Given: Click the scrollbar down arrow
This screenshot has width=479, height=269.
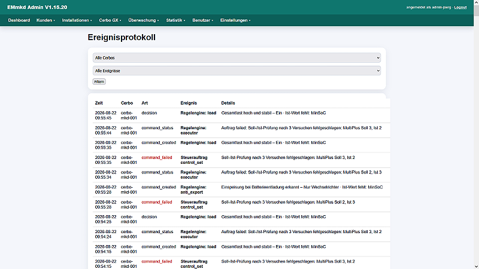Looking at the screenshot, I should coord(476,266).
